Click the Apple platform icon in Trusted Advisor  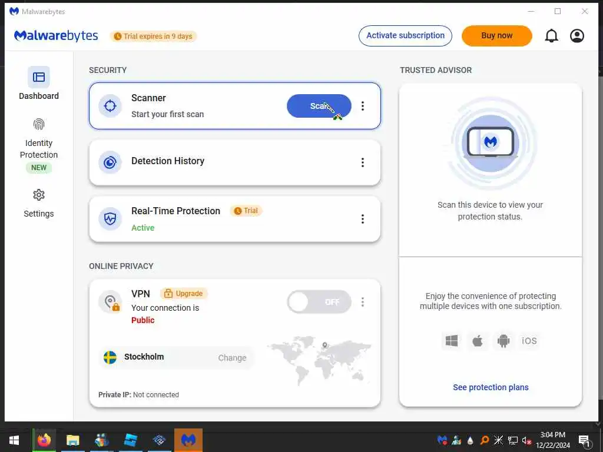(x=477, y=341)
